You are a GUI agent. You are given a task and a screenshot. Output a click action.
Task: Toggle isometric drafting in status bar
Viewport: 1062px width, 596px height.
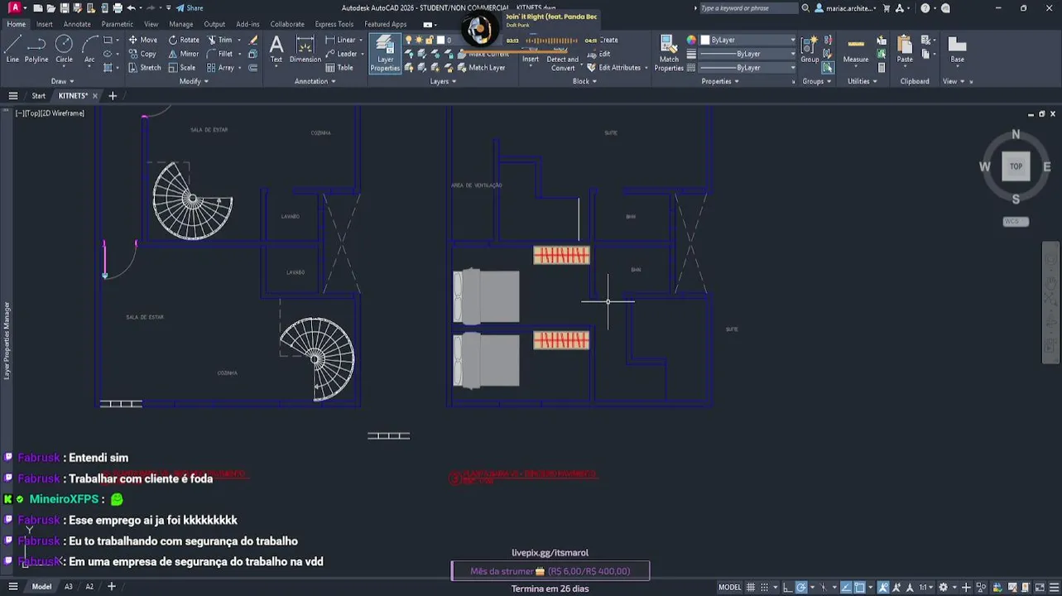click(x=824, y=587)
